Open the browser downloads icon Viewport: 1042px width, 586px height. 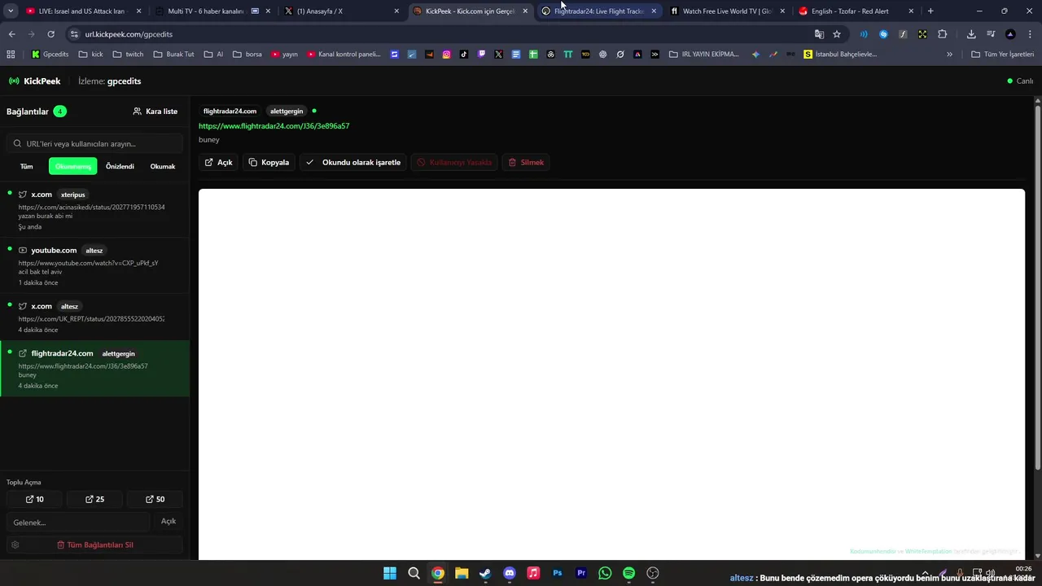tap(971, 34)
